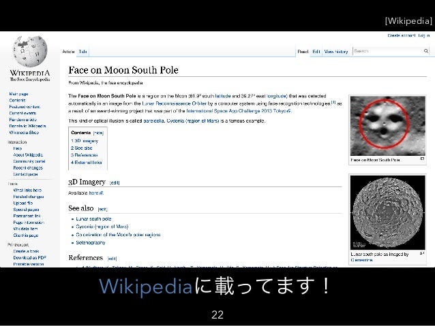
Task: Open Cydonia link under See also
Action: coord(102,227)
